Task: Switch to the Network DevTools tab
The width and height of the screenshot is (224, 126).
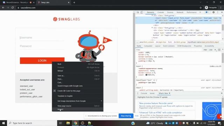Action: coord(180,13)
